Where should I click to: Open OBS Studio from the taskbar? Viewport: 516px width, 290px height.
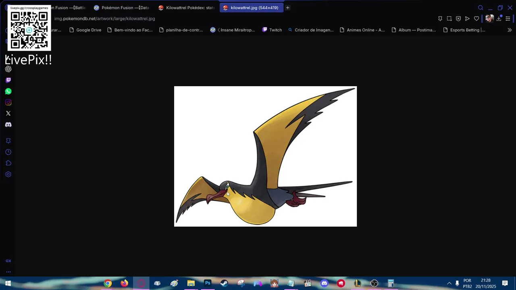(x=375, y=284)
